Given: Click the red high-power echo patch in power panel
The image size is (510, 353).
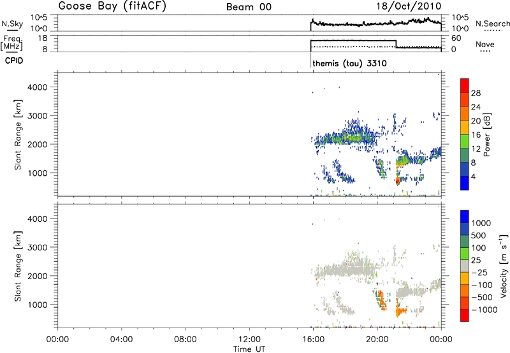Looking at the screenshot, I should pyautogui.click(x=397, y=180).
